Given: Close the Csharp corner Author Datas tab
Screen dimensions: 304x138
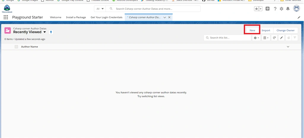Looking at the screenshot, I should (169, 17).
